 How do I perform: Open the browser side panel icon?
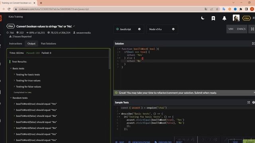(x=246, y=9)
